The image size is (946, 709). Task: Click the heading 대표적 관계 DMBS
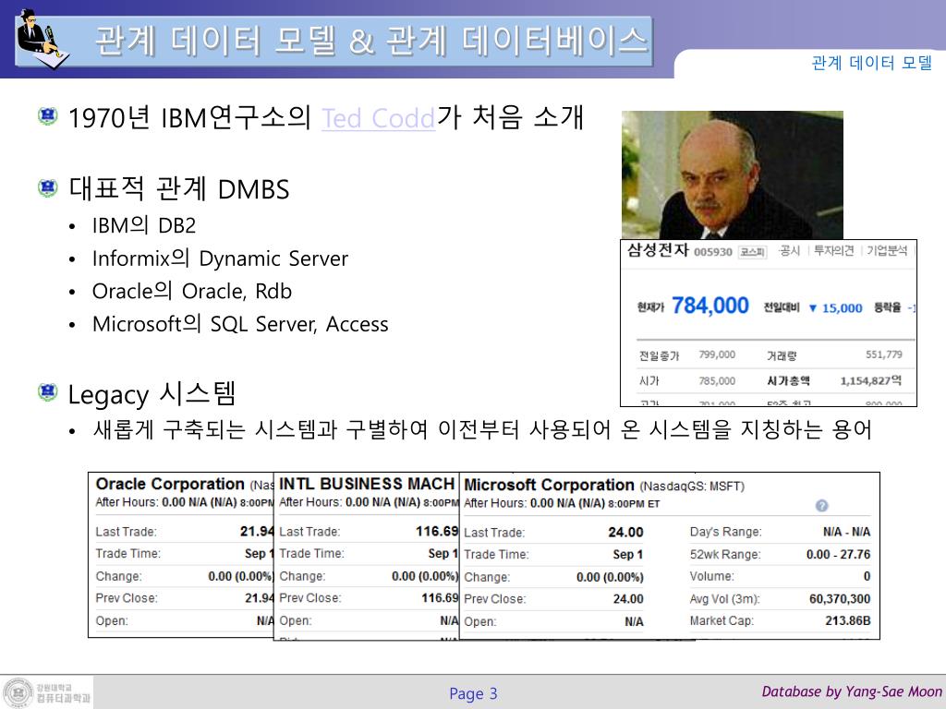point(179,188)
